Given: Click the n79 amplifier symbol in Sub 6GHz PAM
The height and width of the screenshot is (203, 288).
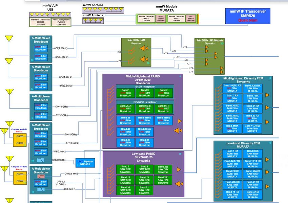Looking at the screenshot, I should 144,49.
